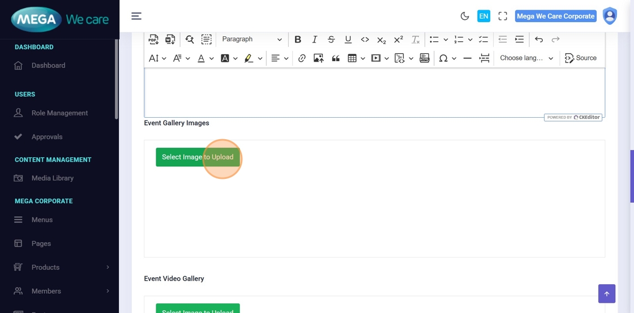Viewport: 634px width, 313px height.
Task: Click the insert link icon
Action: (302, 58)
